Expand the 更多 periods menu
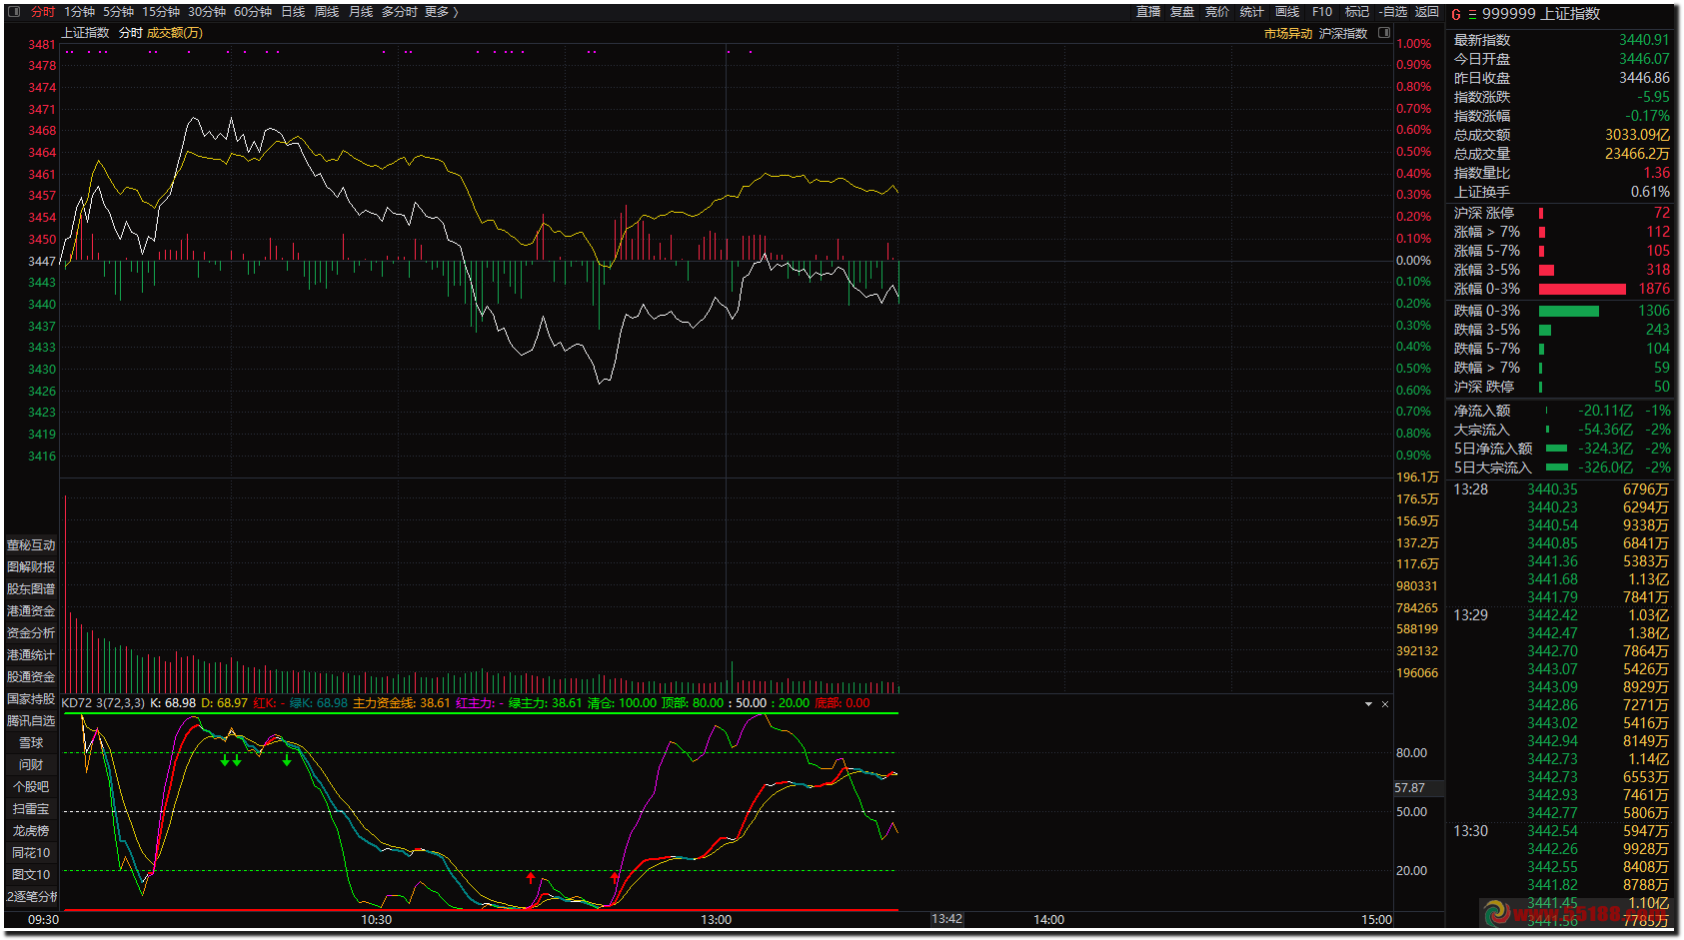This screenshot has width=1684, height=940. pos(441,12)
